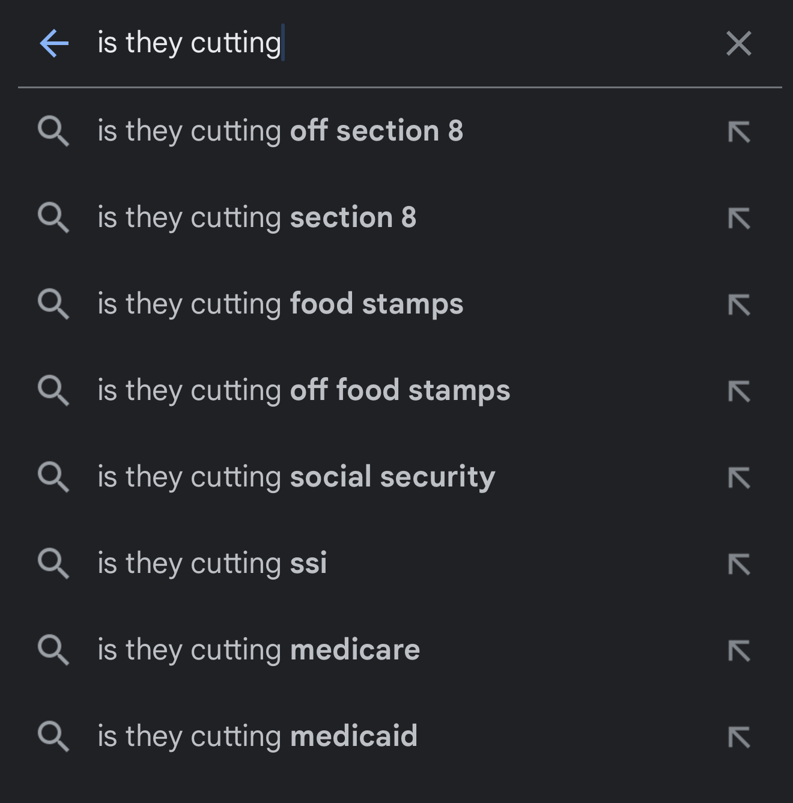This screenshot has width=793, height=803.
Task: Select the 'is they cutting ssi' suggestion
Action: pos(212,563)
